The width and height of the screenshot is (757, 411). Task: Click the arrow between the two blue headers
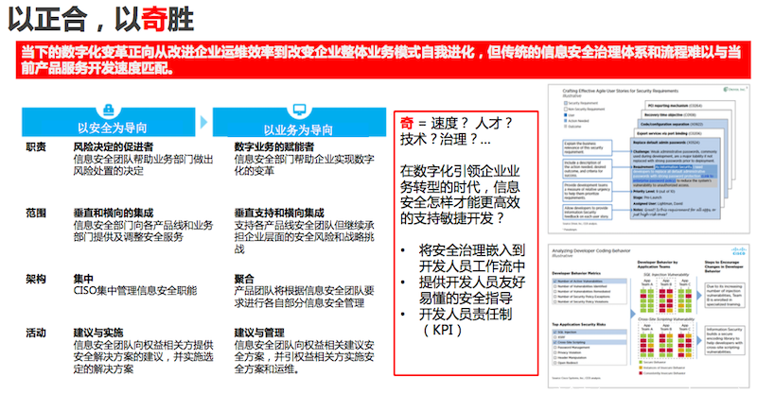[x=203, y=123]
